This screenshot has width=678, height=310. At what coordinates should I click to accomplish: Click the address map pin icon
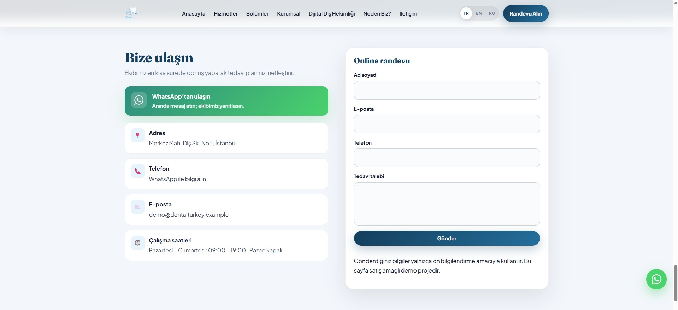(x=138, y=135)
